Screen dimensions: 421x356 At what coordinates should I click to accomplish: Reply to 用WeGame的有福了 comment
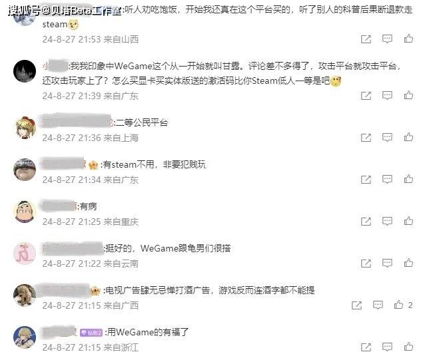[x=387, y=347]
